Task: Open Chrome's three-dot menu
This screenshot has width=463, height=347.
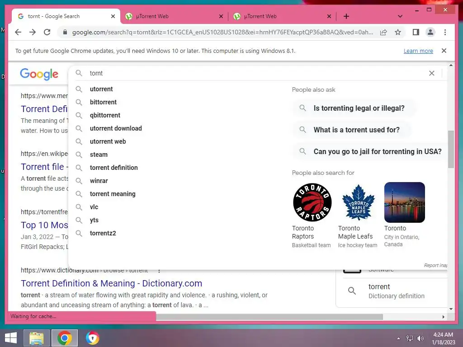Action: [445, 32]
